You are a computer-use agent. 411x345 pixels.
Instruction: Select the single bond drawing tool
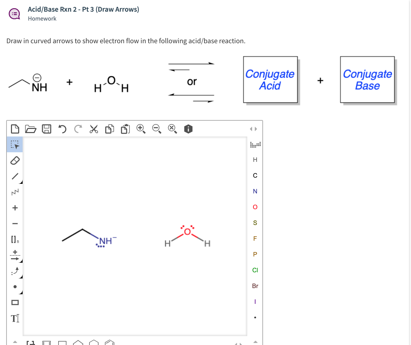(x=15, y=176)
